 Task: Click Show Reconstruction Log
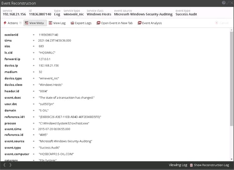(210, 165)
